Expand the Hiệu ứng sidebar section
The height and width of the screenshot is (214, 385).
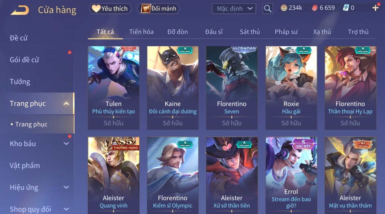[x=66, y=187]
